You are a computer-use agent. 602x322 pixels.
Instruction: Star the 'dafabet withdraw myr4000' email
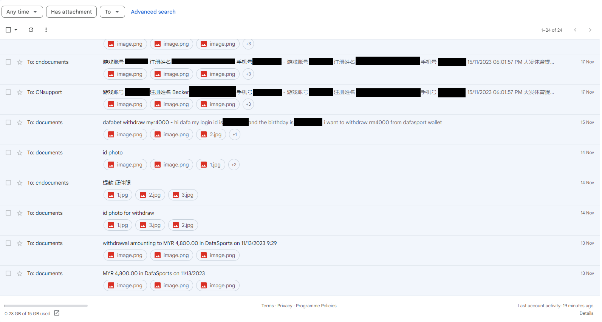20,123
